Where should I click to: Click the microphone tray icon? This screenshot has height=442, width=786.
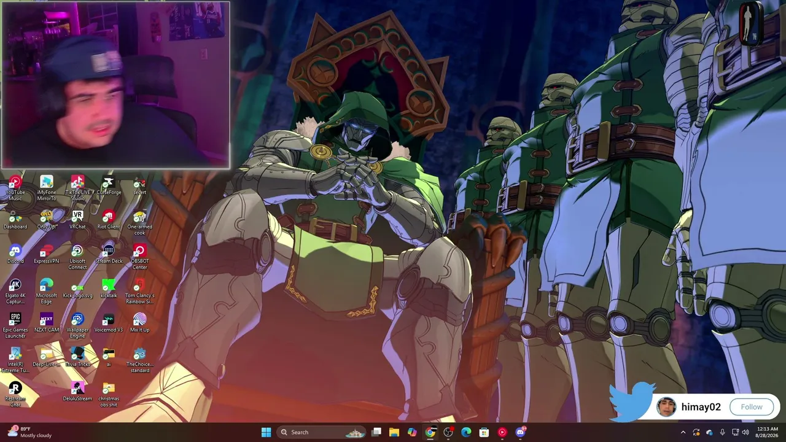722,432
